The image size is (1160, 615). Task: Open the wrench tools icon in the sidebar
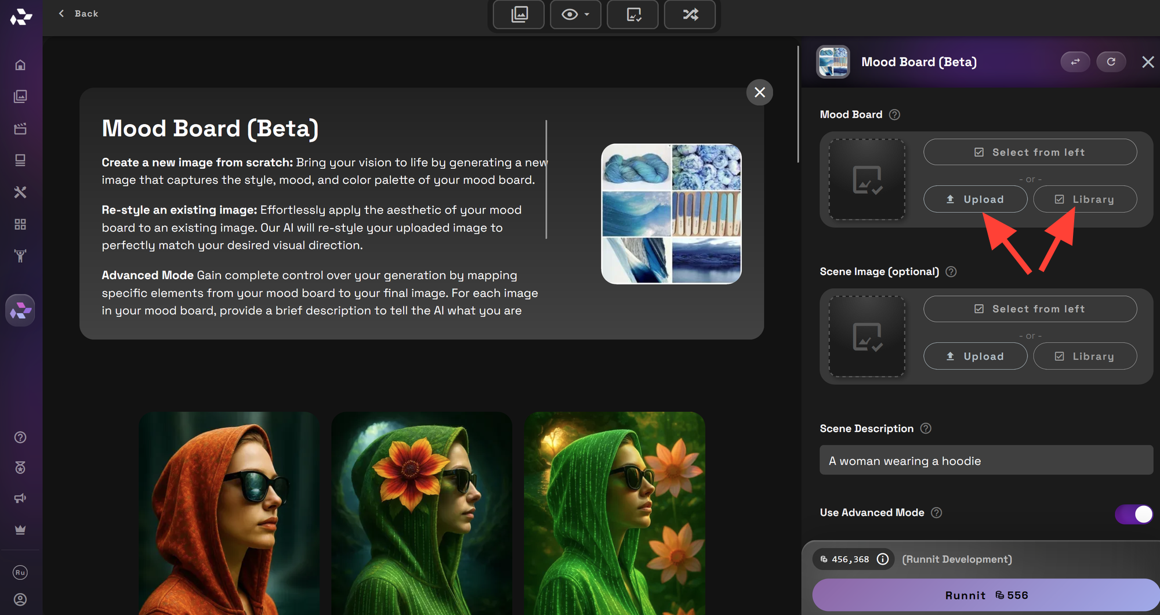click(x=20, y=191)
